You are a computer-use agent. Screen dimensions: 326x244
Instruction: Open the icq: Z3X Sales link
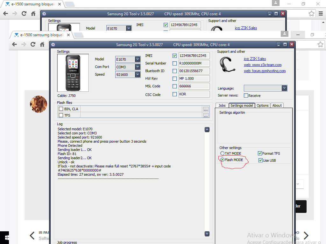tap(255, 59)
